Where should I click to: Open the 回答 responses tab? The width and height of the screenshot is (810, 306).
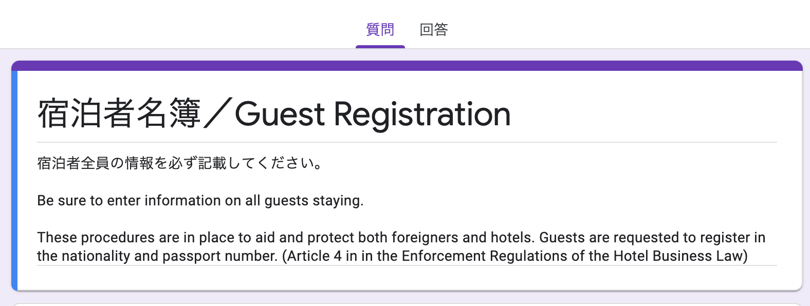(433, 30)
